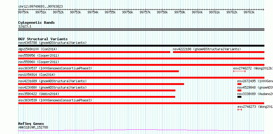Click the nsv4230880 gnomAD variant label

[52, 87]
